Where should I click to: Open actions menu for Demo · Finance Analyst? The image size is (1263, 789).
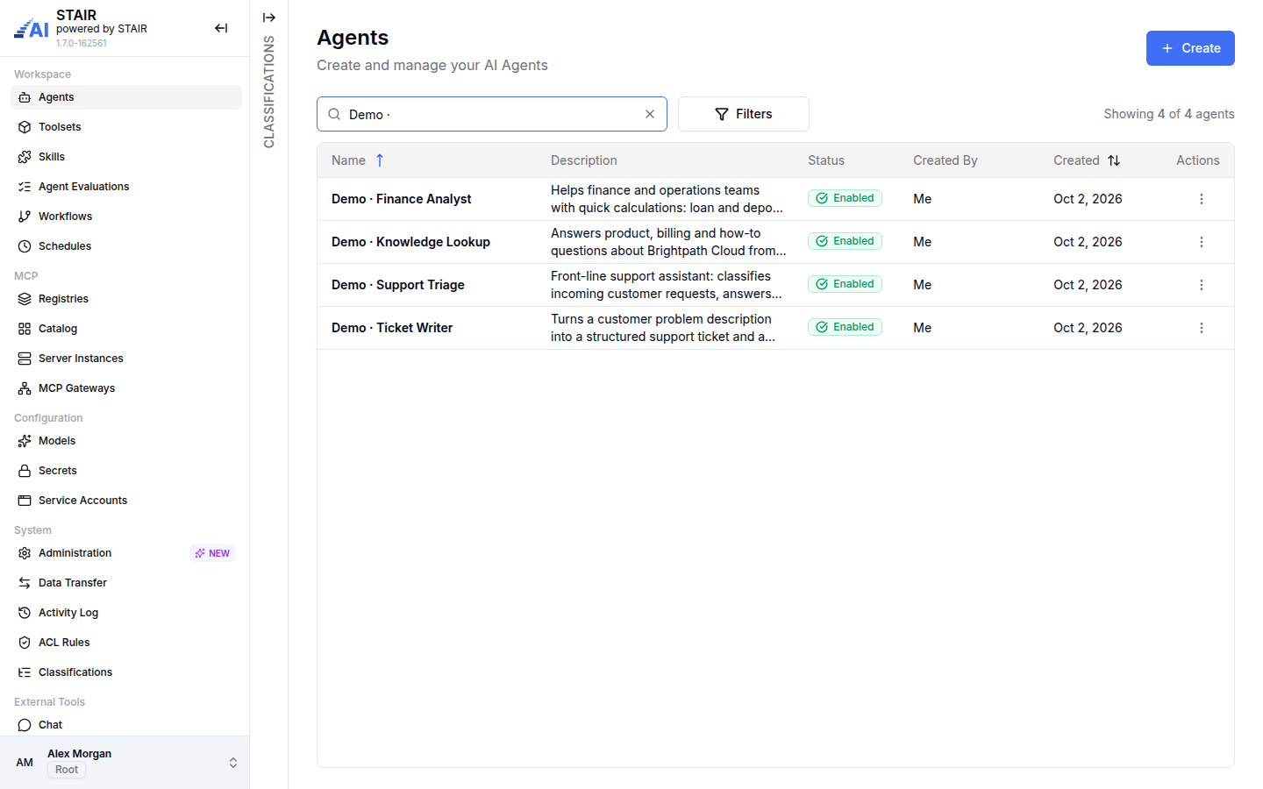[1202, 199]
